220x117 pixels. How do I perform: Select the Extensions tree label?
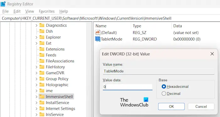[x=55, y=49]
